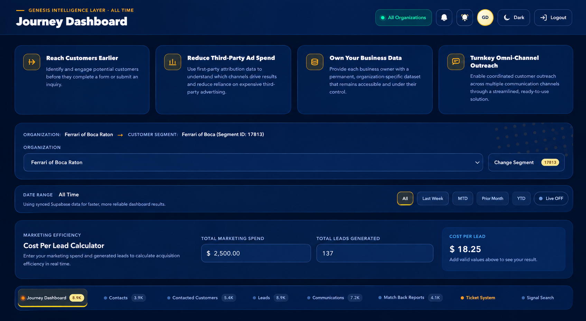This screenshot has height=321, width=586.
Task: Switch to the Journey Dashboard tab
Action: [53, 298]
